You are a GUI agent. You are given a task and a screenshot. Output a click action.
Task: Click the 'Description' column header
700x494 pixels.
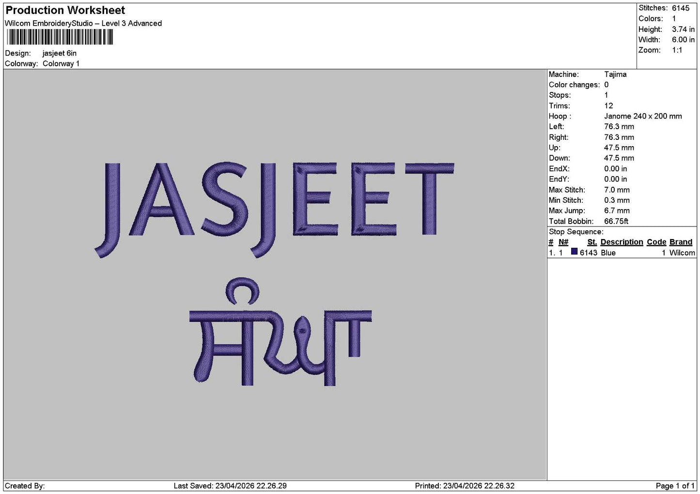pyautogui.click(x=622, y=242)
